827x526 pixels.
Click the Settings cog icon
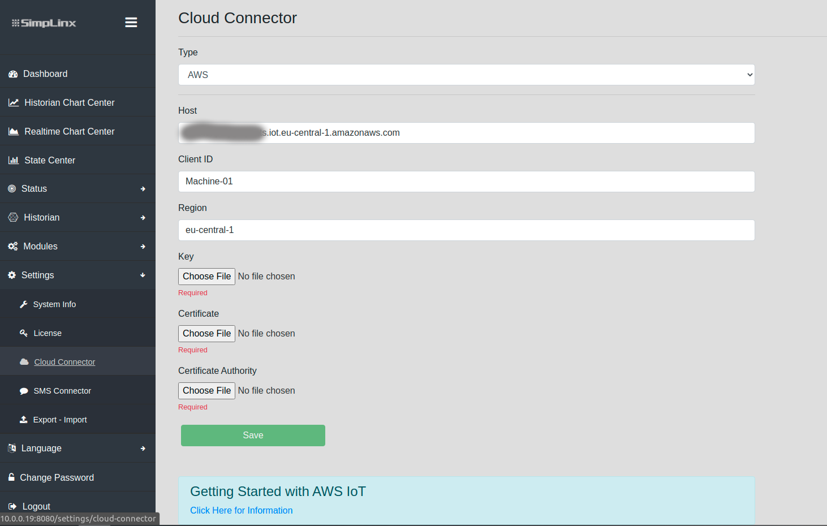click(12, 275)
